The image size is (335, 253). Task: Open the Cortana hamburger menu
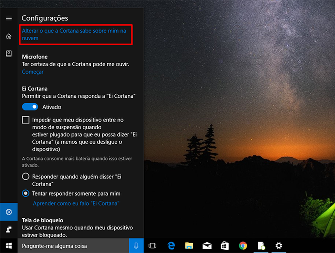tap(9, 18)
